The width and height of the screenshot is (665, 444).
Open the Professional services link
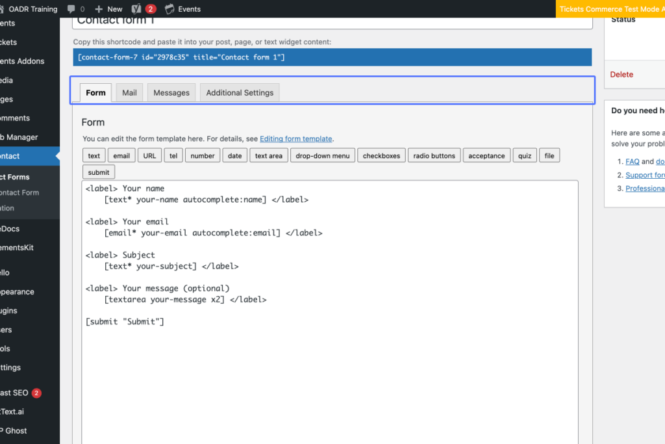tap(645, 189)
